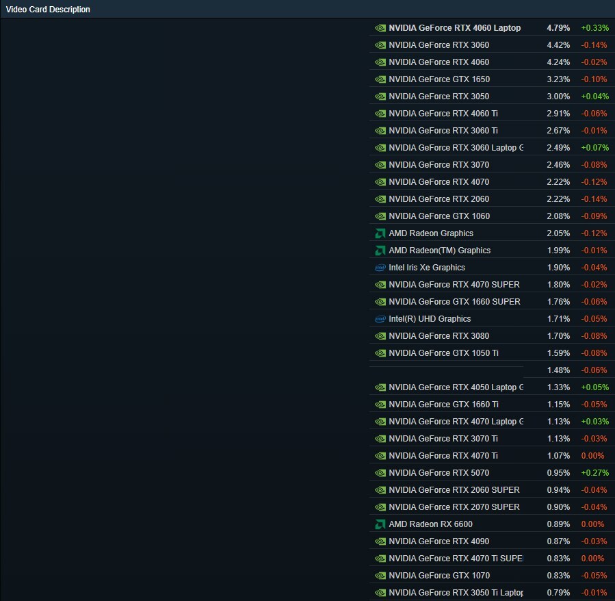Click the NVIDIA logo on the RTX 3080 row
The image size is (615, 601).
pos(380,336)
